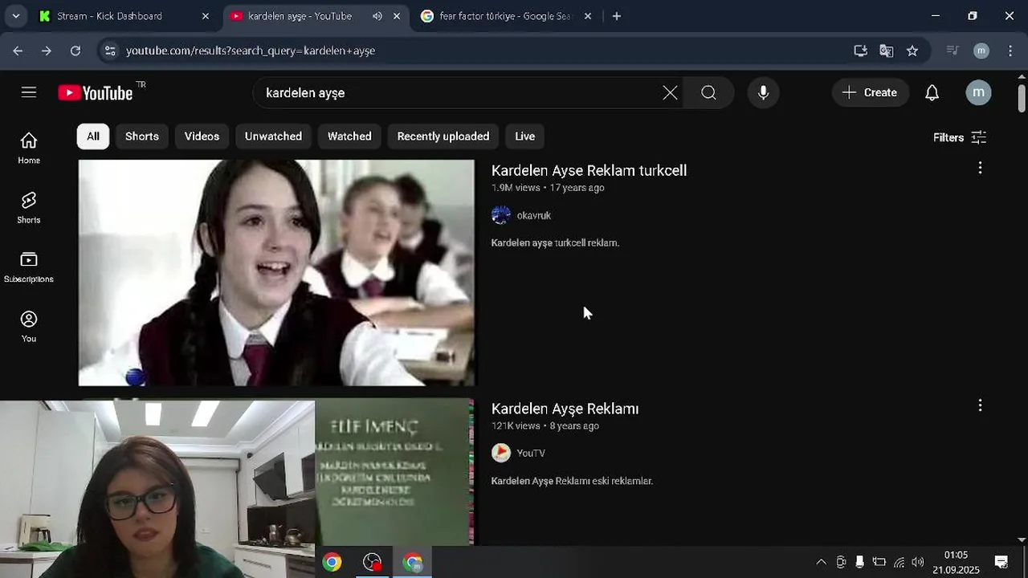Image resolution: width=1028 pixels, height=578 pixels.
Task: Open the search Filters panel
Action: [x=960, y=137]
